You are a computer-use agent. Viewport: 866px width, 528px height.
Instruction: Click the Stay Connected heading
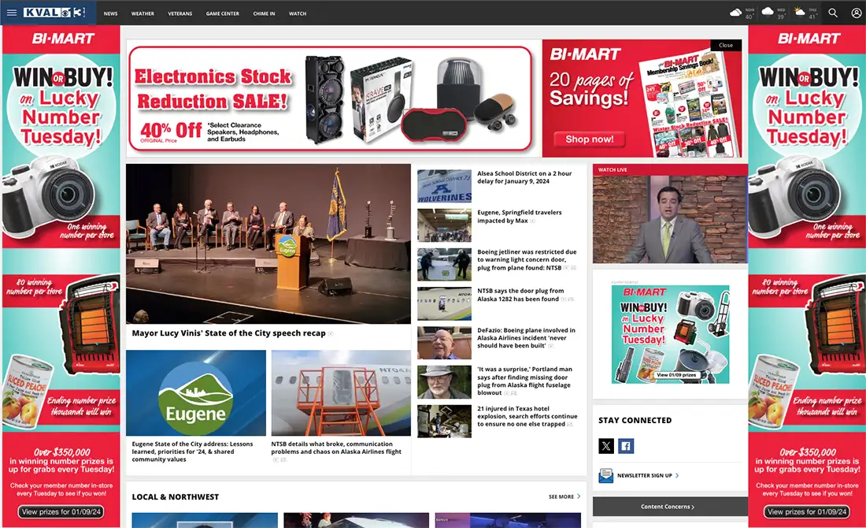[635, 420]
